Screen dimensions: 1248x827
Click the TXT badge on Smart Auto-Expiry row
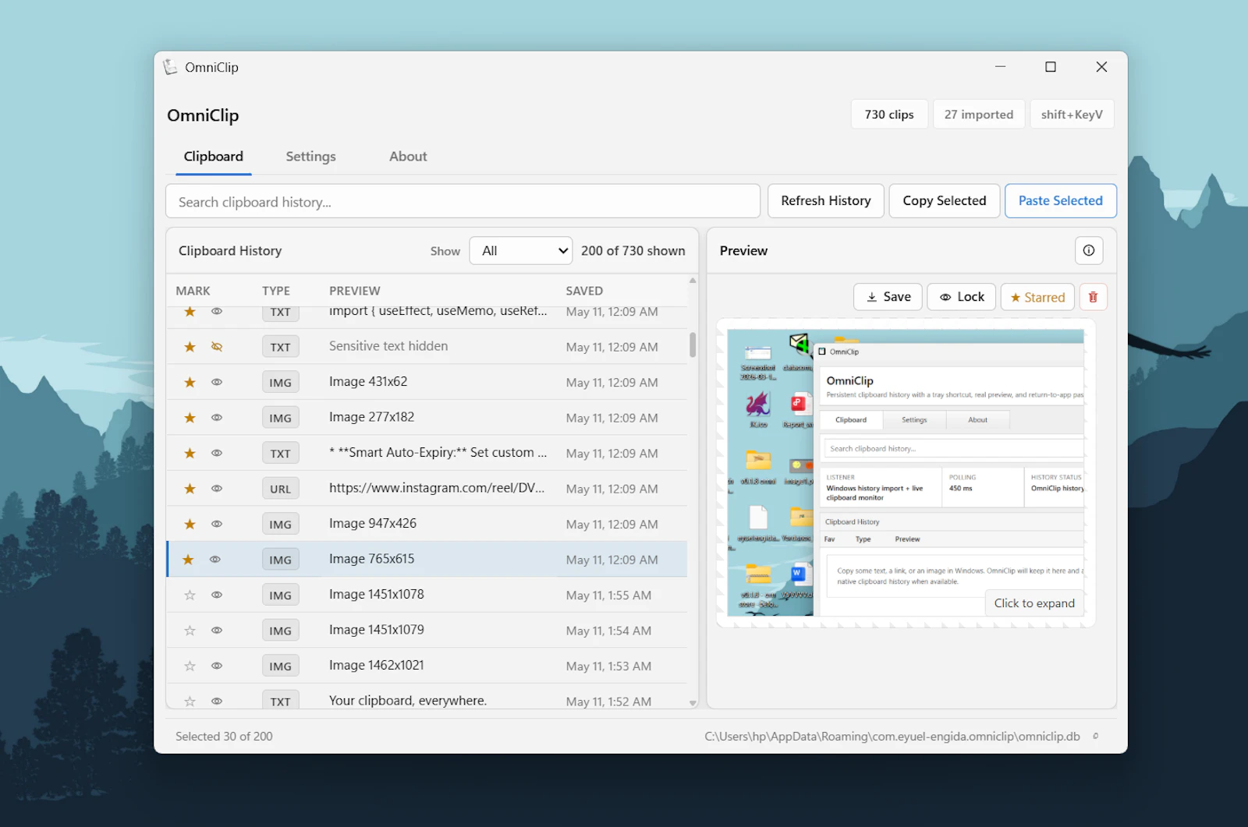[x=280, y=454]
